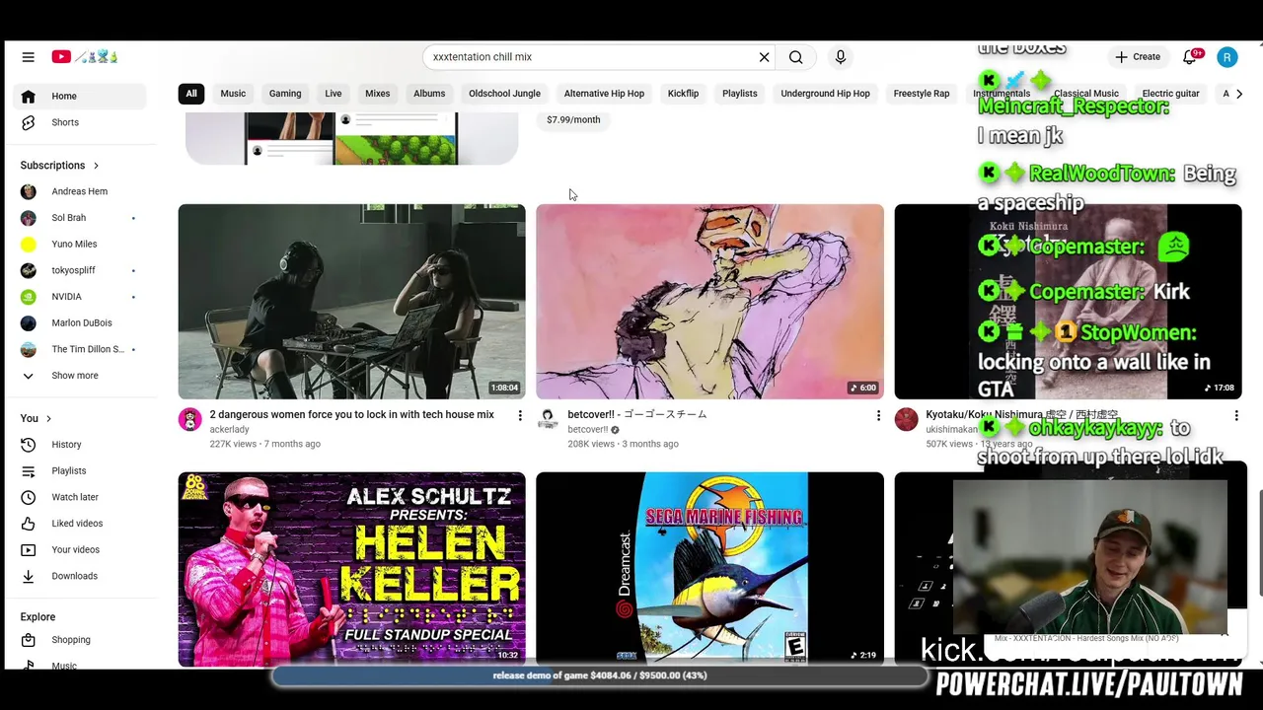Clear the search box with X

point(764,57)
